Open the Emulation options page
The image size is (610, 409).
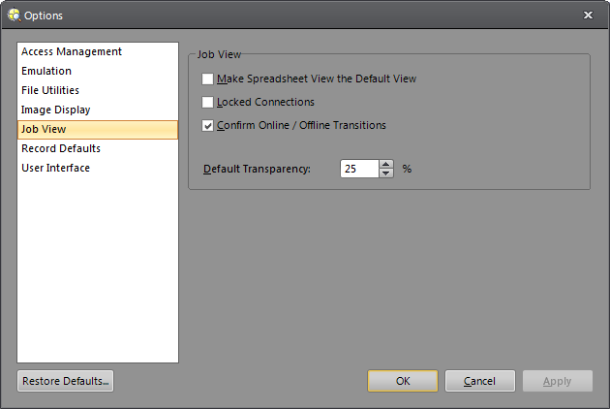(x=46, y=71)
